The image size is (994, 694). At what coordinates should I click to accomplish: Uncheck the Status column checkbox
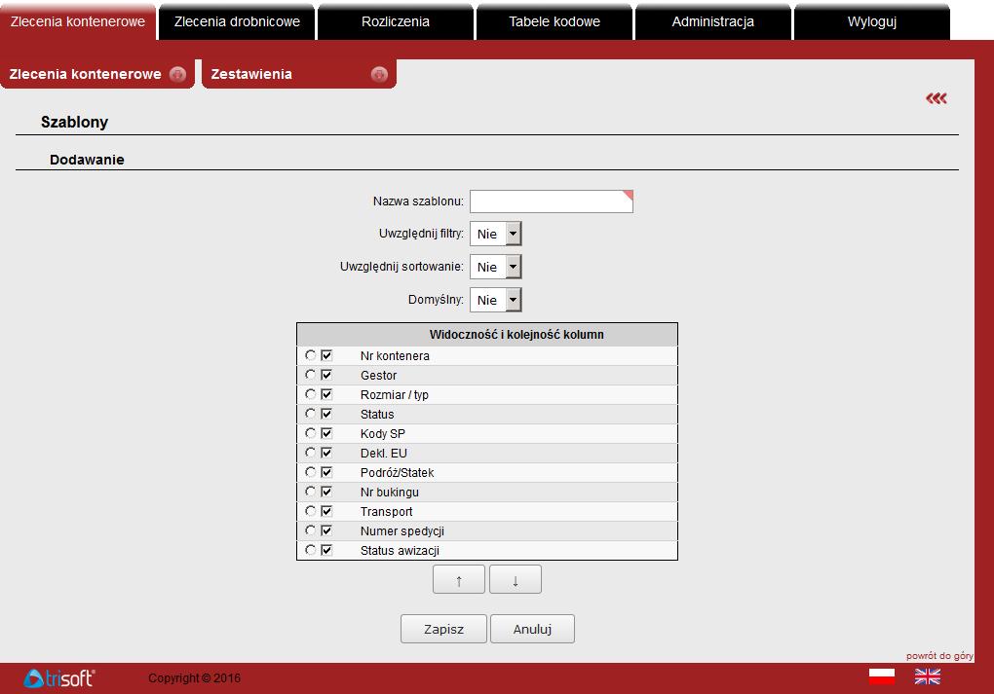click(x=326, y=414)
